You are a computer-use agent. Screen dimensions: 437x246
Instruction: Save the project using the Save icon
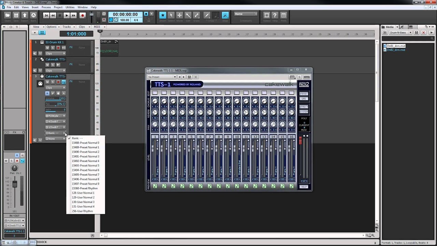[x=16, y=15]
